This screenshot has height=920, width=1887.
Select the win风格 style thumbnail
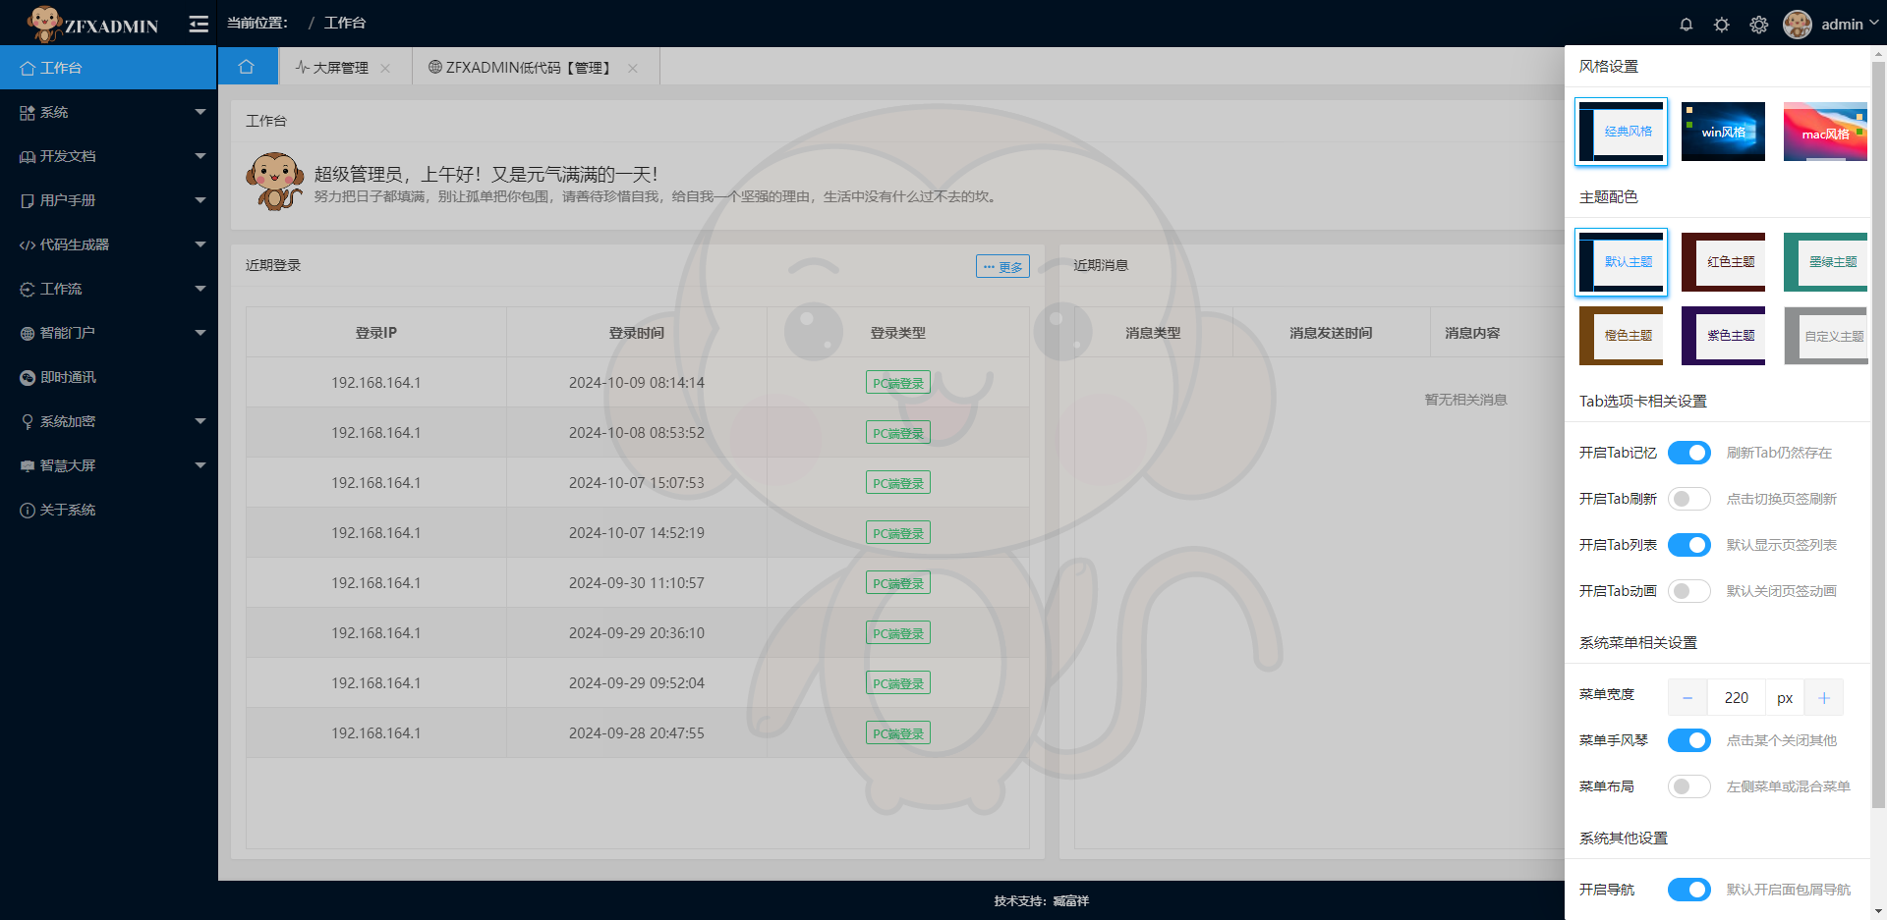click(1723, 132)
